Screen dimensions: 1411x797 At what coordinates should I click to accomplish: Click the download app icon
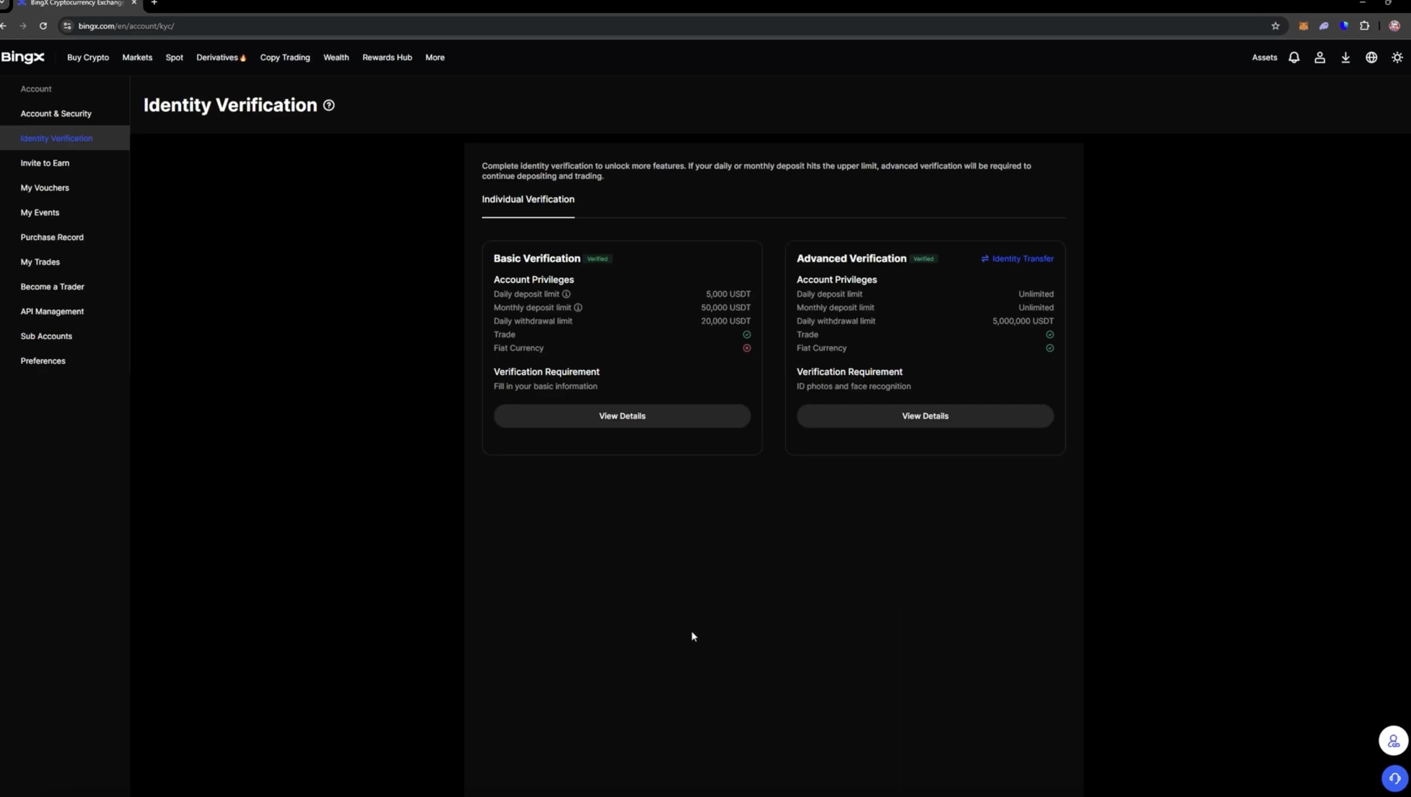(x=1345, y=57)
